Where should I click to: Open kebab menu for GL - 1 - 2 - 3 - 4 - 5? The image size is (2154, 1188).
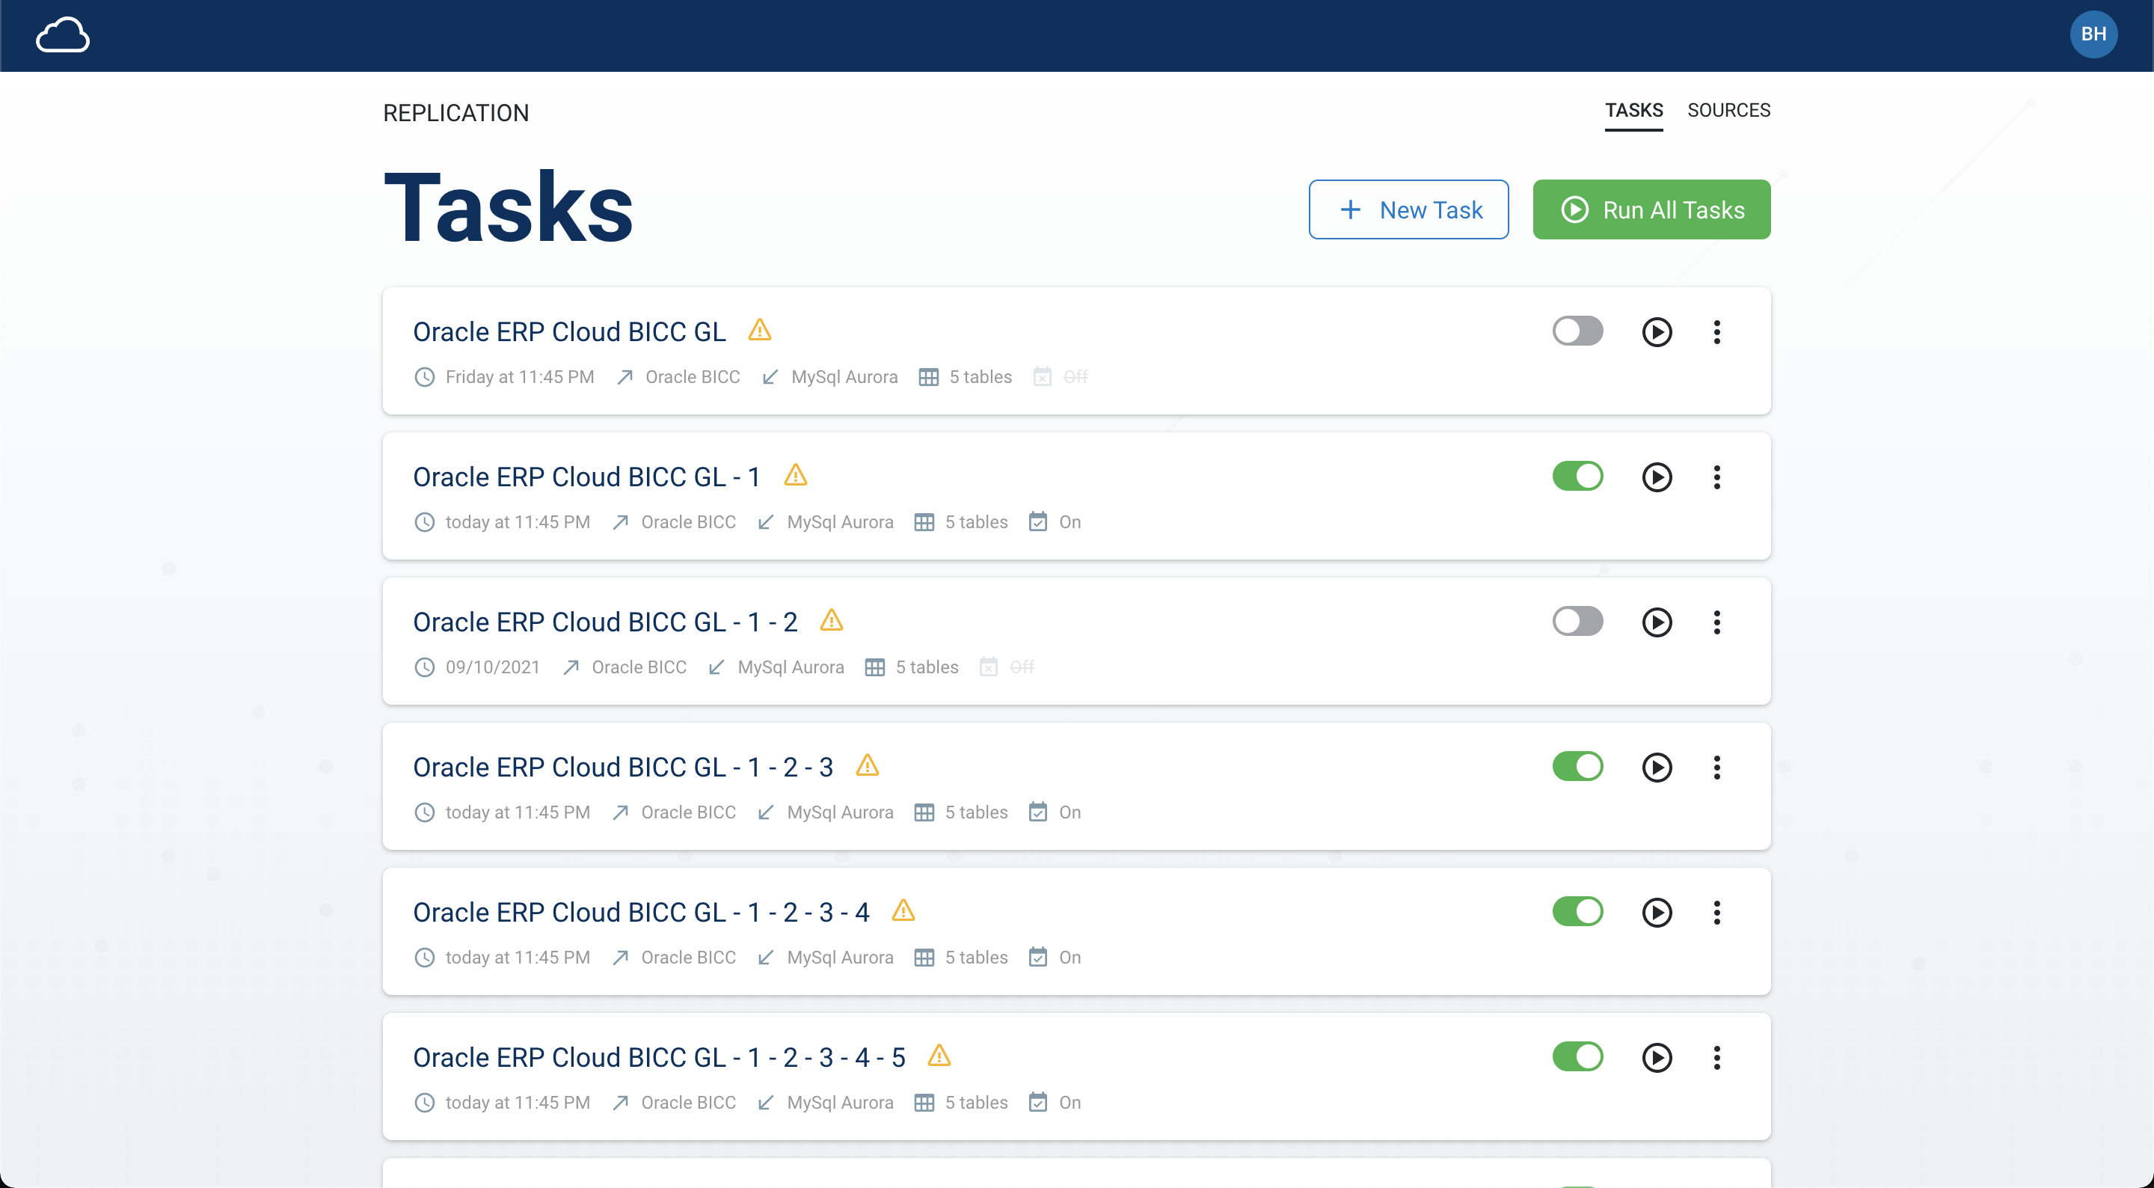tap(1716, 1058)
